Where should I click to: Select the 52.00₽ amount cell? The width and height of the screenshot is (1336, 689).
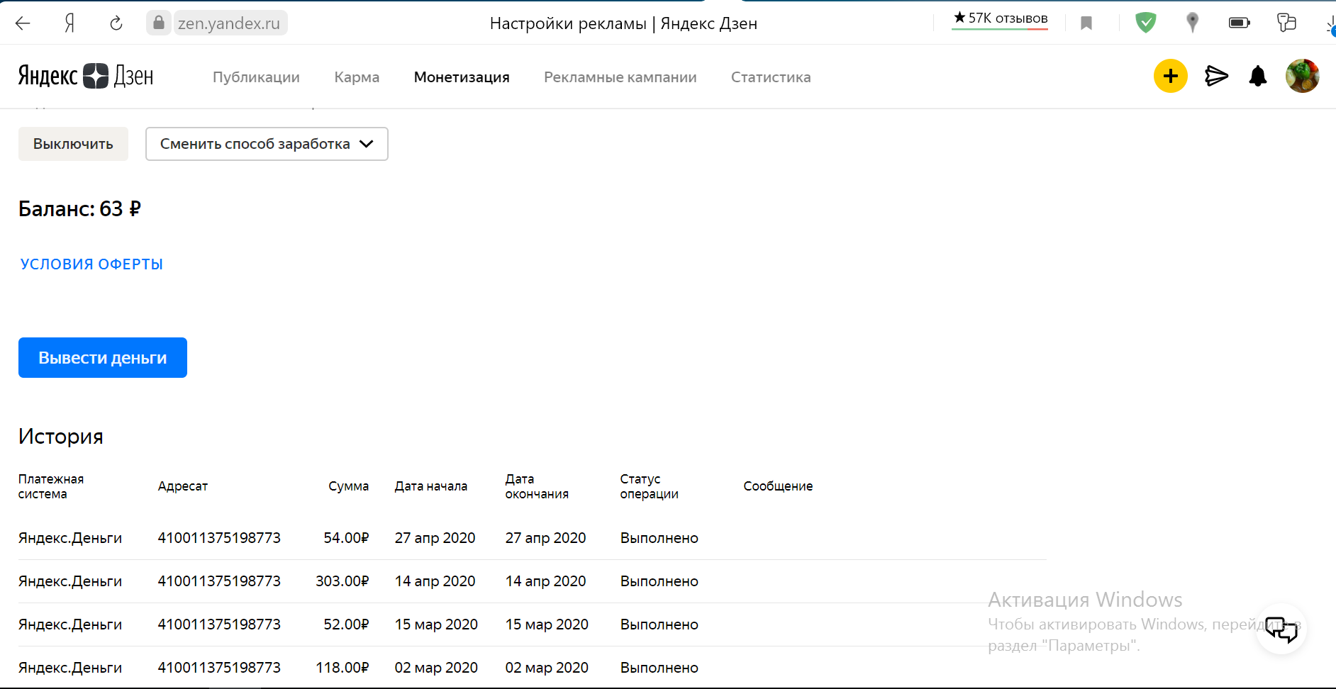(x=346, y=624)
